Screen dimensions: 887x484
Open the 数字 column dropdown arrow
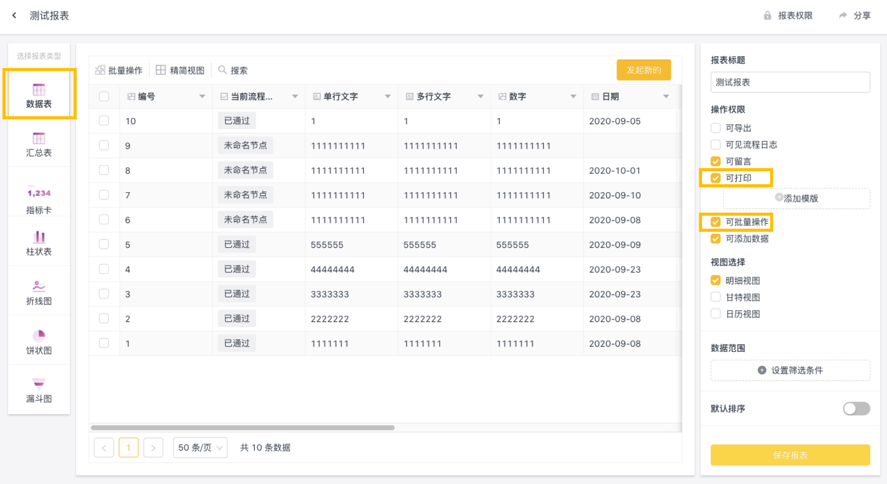point(573,97)
